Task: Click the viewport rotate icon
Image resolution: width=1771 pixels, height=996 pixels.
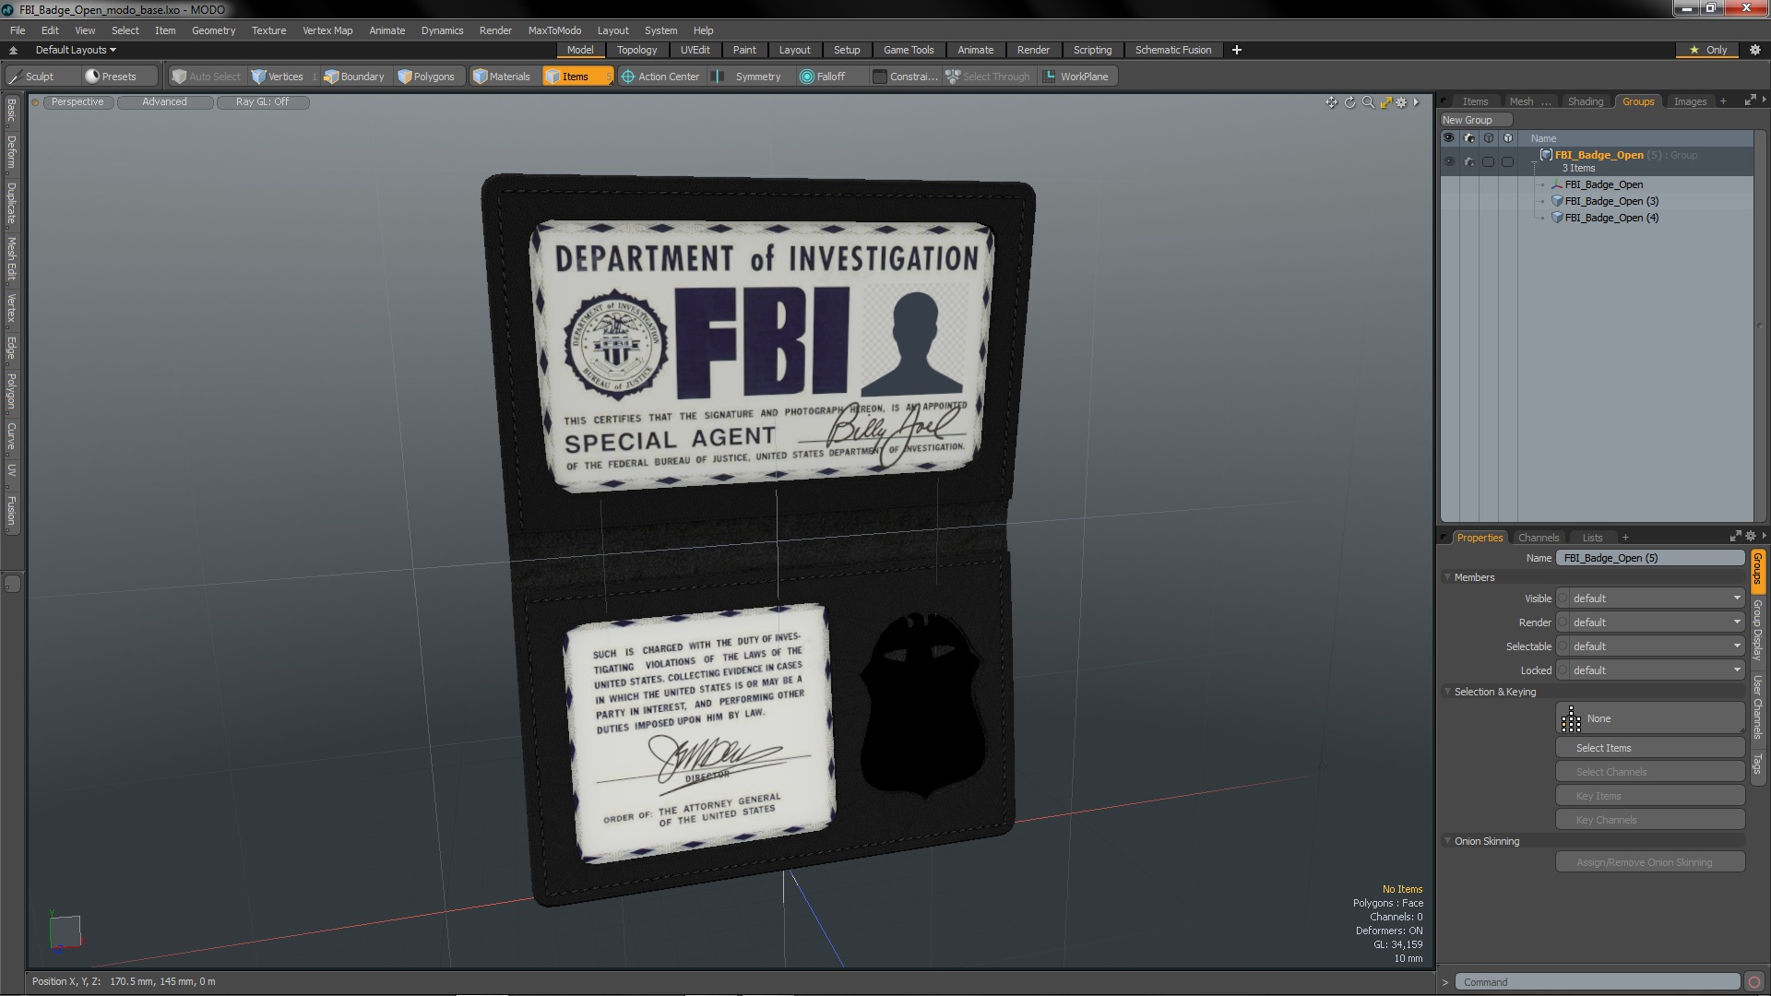Action: point(1349,102)
